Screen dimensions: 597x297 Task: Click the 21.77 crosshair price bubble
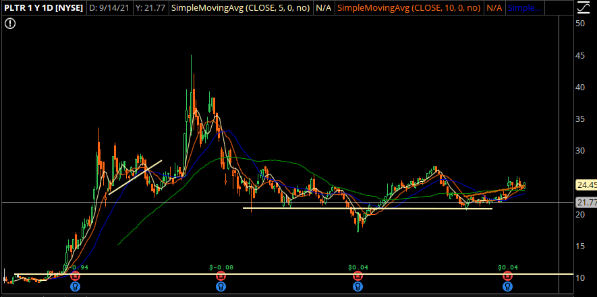tap(587, 202)
